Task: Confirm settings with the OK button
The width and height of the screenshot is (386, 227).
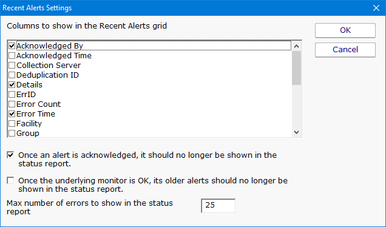Action: click(x=345, y=30)
